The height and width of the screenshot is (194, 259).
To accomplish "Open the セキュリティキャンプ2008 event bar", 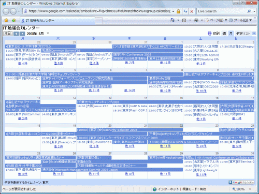I will (x=165, y=102).
